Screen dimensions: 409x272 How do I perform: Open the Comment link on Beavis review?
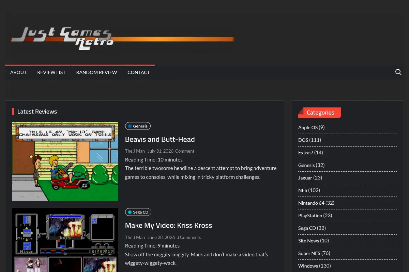[185, 151]
